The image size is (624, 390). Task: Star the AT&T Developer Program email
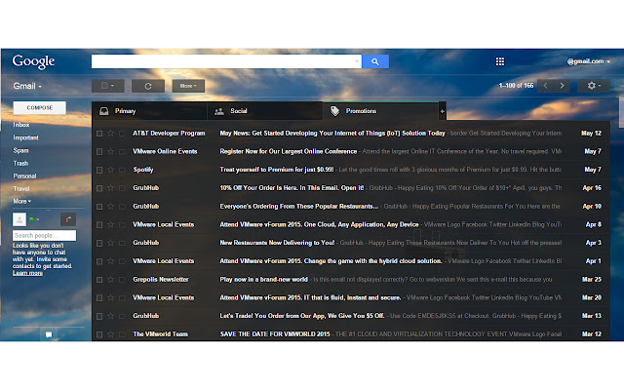110,134
